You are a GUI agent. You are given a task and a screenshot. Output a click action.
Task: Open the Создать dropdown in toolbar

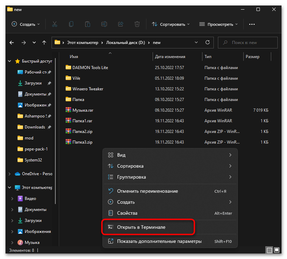tap(25, 24)
